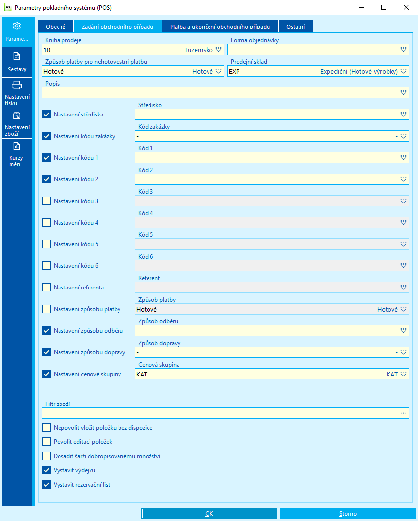The height and width of the screenshot is (521, 418).
Task: Expand the Kód 2 dropdown
Action: (403, 179)
